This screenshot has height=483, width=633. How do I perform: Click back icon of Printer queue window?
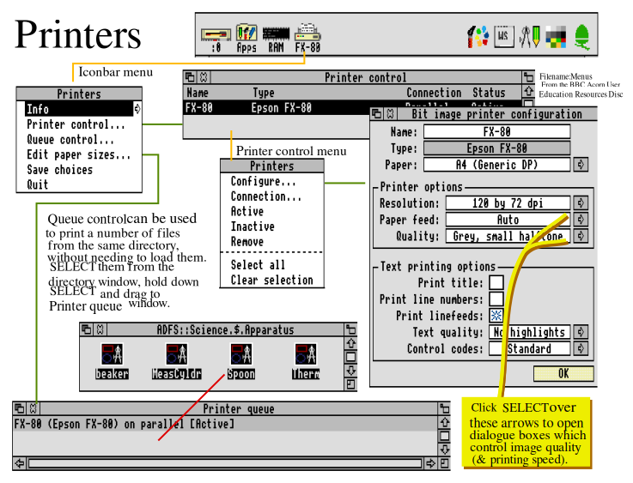[x=20, y=408]
